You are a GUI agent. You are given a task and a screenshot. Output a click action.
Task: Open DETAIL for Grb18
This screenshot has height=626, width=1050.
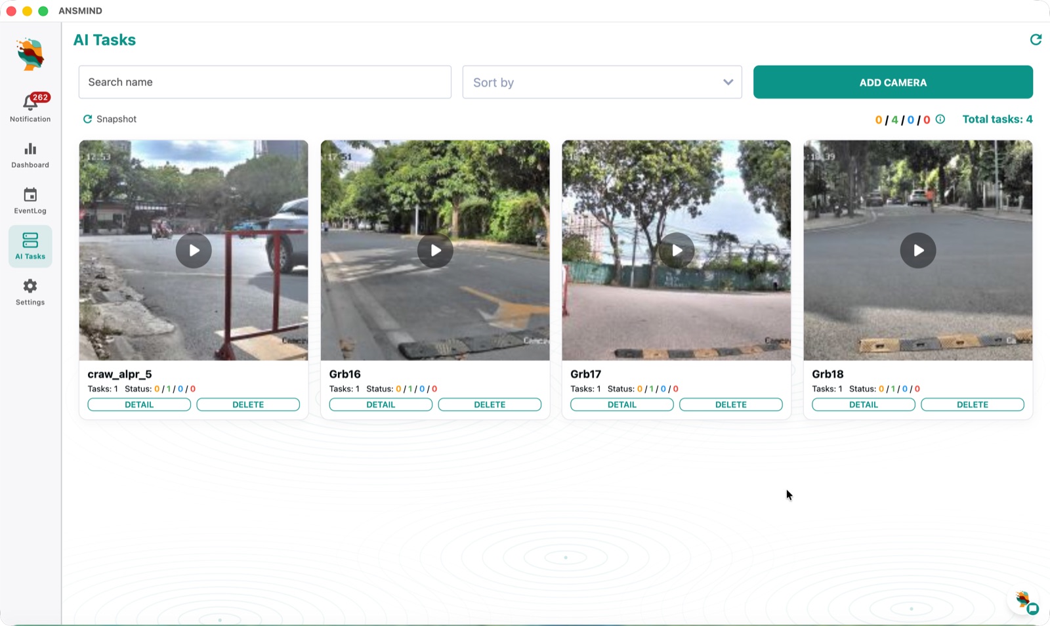[864, 404]
